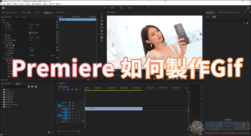Go to the Home screen icon
This screenshot has height=136, width=251.
pos(3,8)
